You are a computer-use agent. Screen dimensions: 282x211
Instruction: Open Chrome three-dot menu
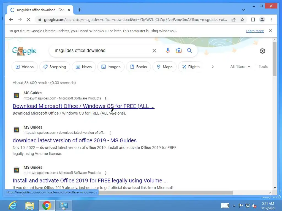pos(271,20)
